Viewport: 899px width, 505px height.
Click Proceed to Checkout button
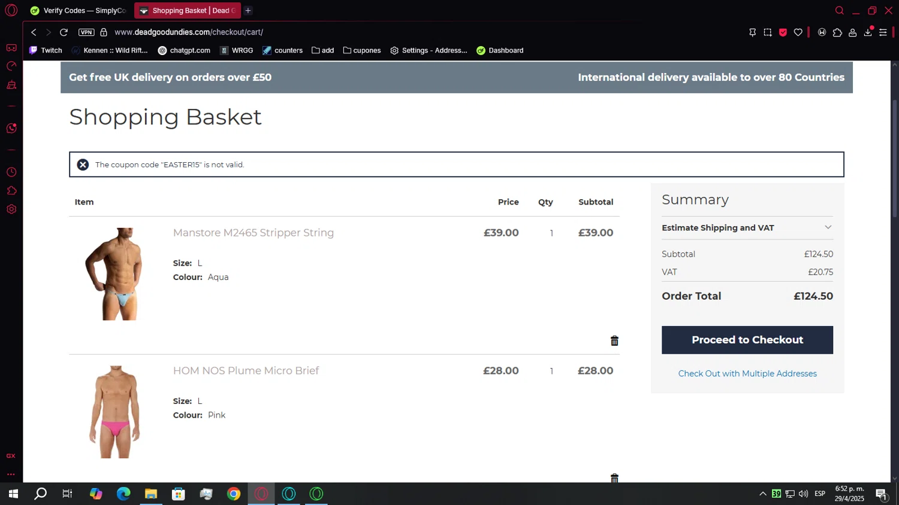tap(747, 340)
